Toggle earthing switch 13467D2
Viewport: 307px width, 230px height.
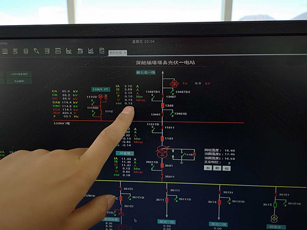pyautogui.click(x=172, y=91)
